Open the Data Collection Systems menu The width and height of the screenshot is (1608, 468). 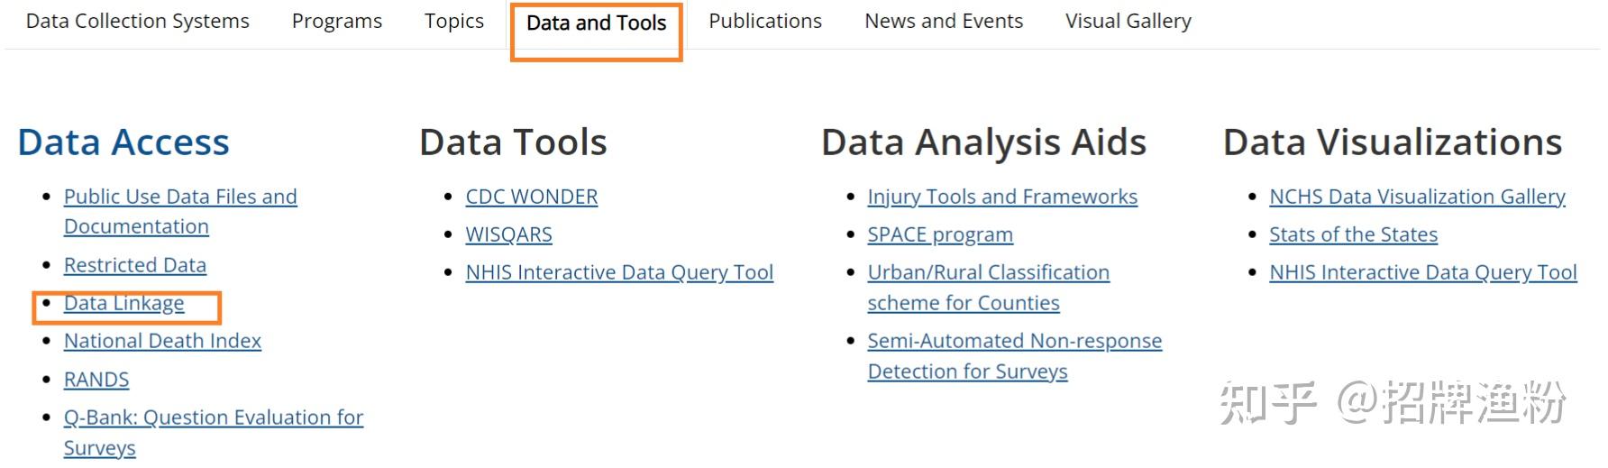click(137, 21)
